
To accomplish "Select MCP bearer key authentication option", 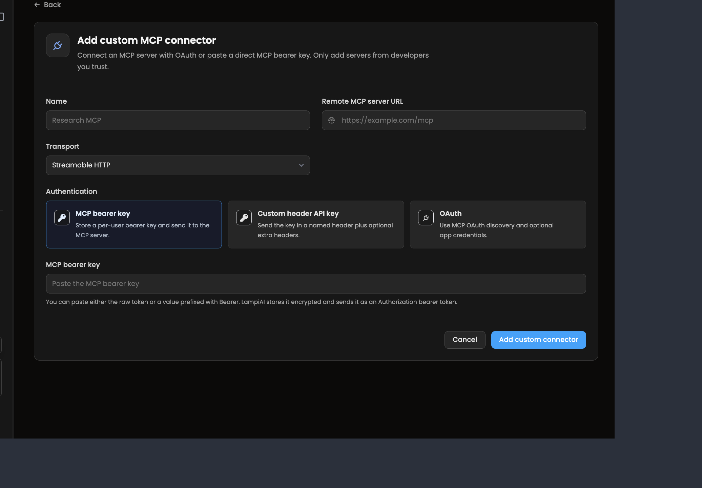I will (134, 224).
